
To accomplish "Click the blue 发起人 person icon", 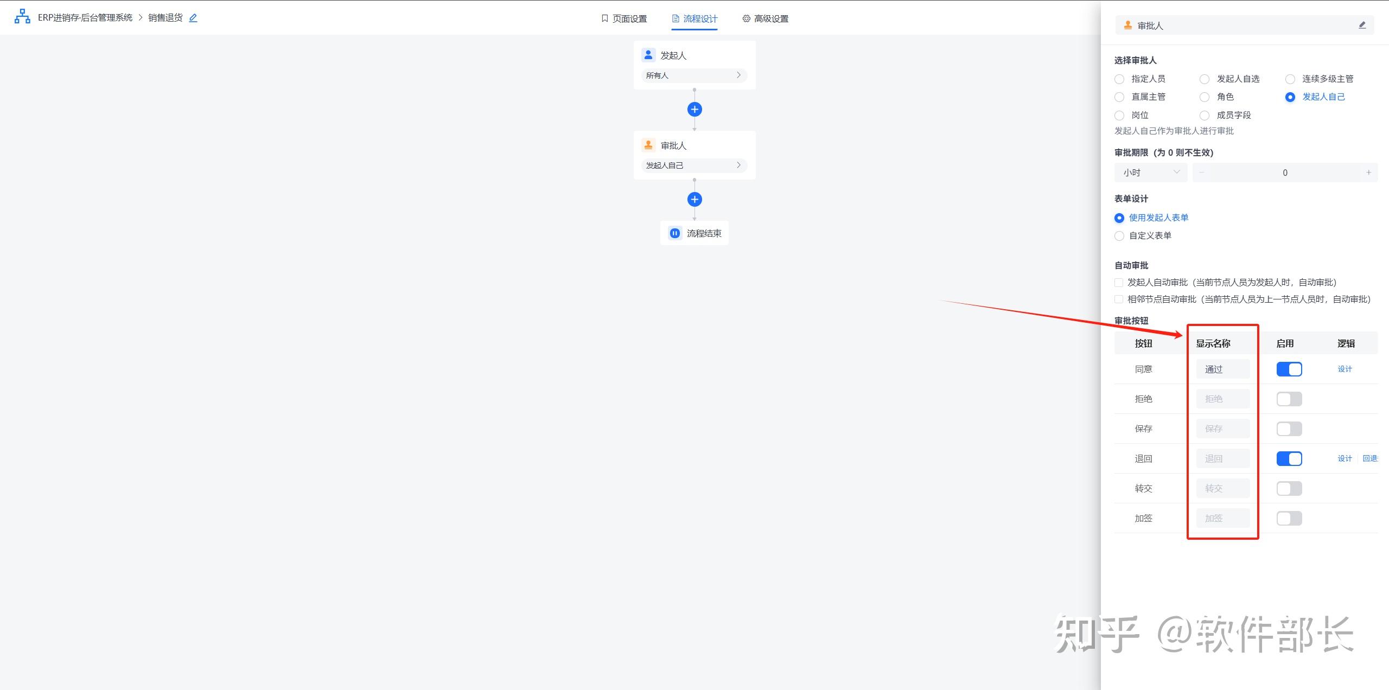I will (x=648, y=55).
